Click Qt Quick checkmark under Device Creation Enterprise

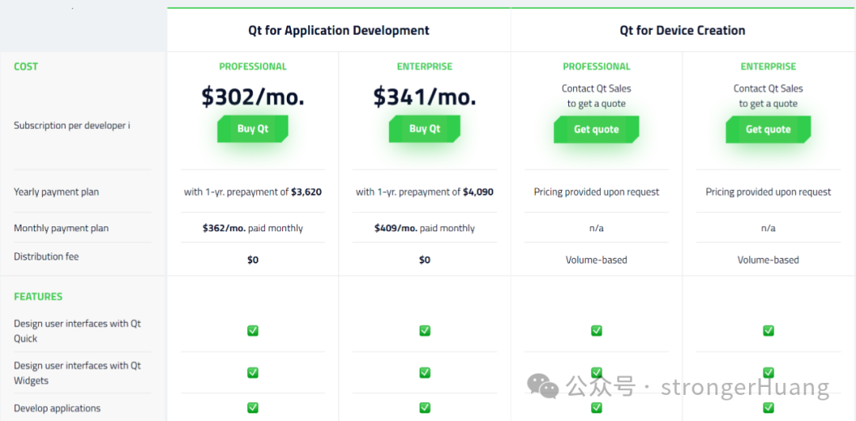(x=768, y=331)
